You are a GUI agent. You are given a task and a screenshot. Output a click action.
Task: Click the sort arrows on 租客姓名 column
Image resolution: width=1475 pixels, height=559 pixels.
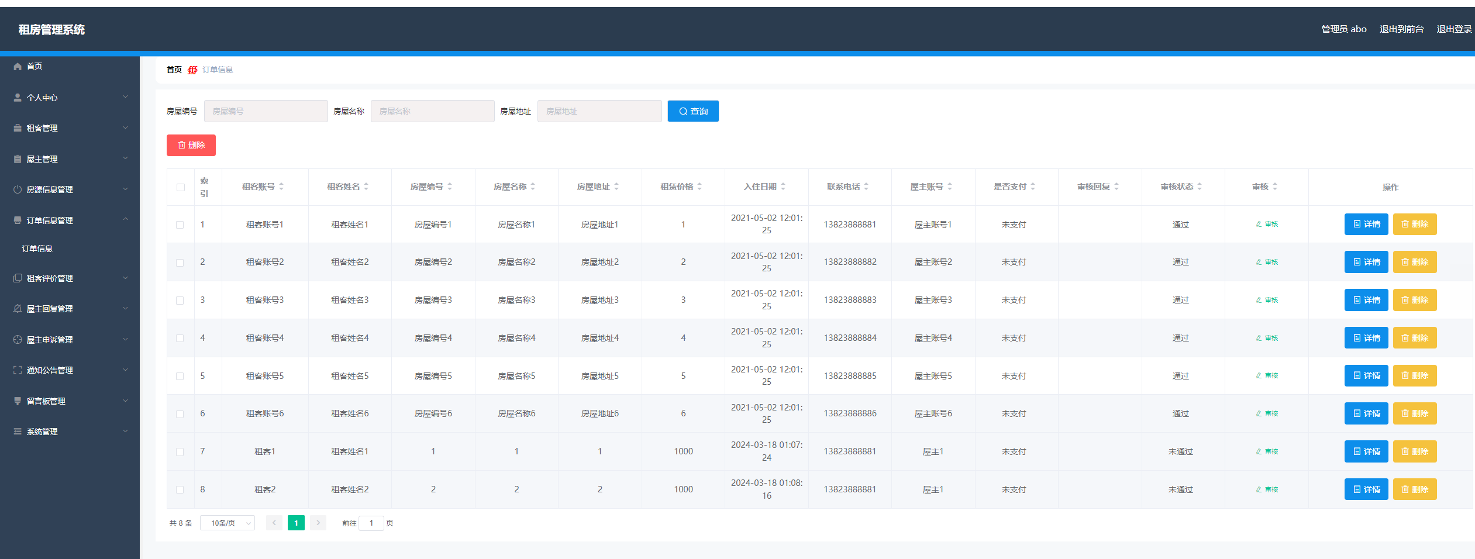pos(366,187)
